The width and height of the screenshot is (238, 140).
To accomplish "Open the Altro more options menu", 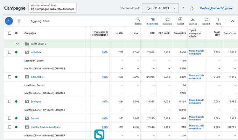I will [218, 21].
